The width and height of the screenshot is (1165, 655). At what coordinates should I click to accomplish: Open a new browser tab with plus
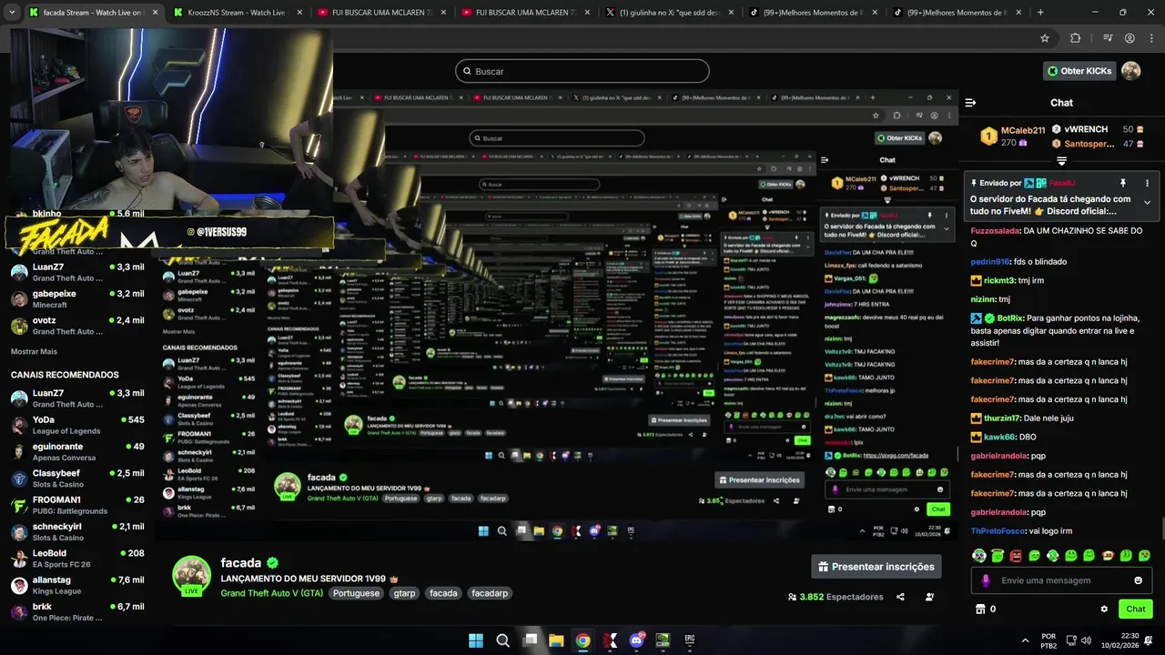(1040, 13)
